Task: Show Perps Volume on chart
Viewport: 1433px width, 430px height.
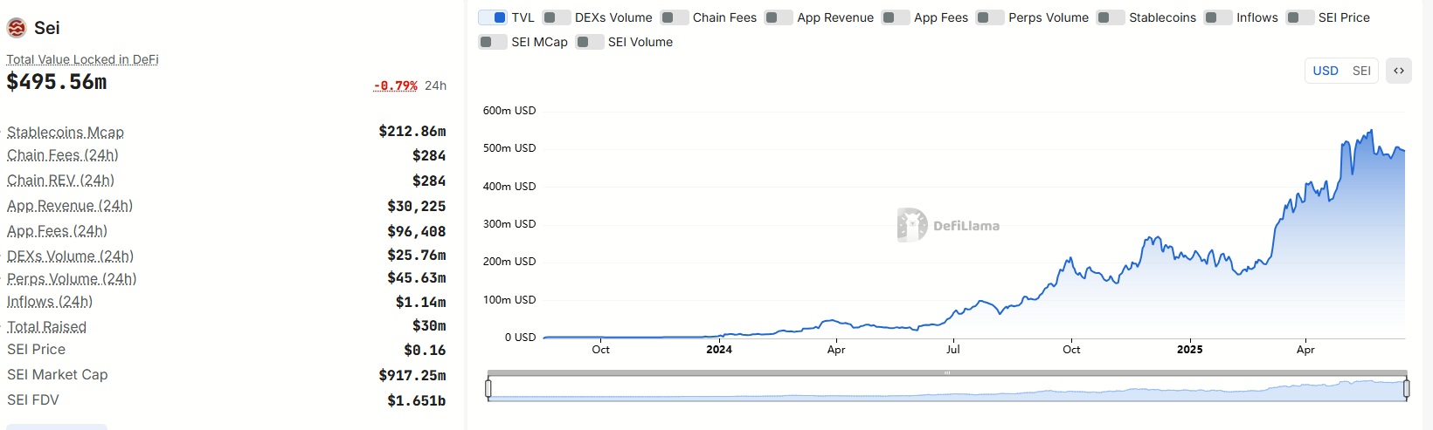Action: 990,17
